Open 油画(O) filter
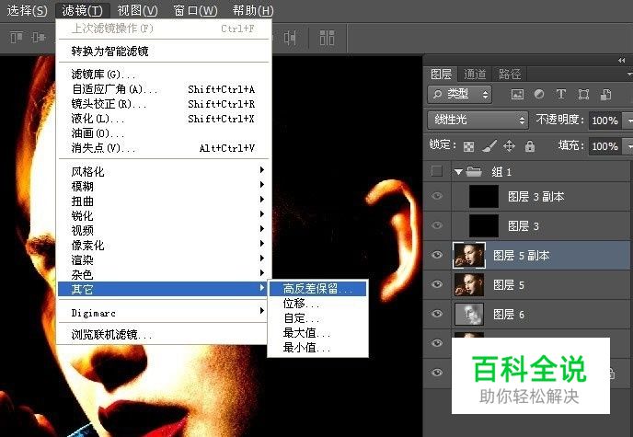 [163, 133]
